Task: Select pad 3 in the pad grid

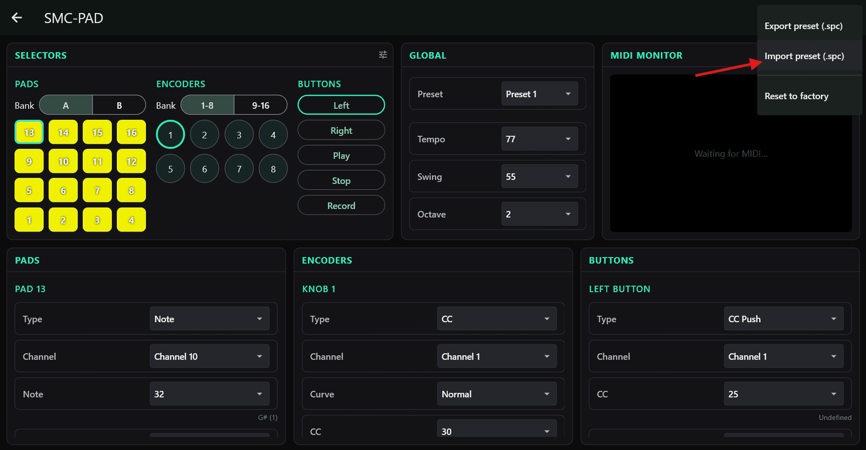Action: pos(97,220)
